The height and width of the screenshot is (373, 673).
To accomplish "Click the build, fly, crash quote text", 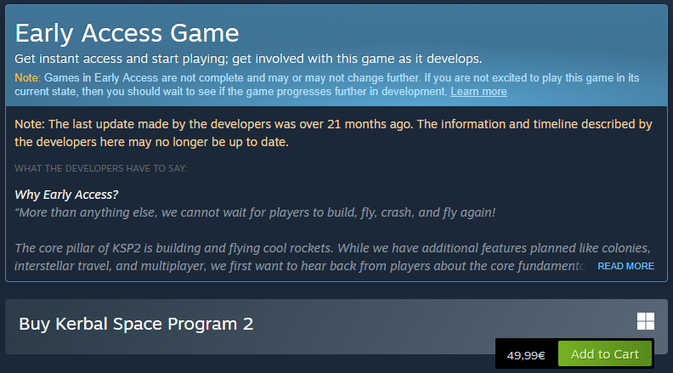I will (x=255, y=212).
